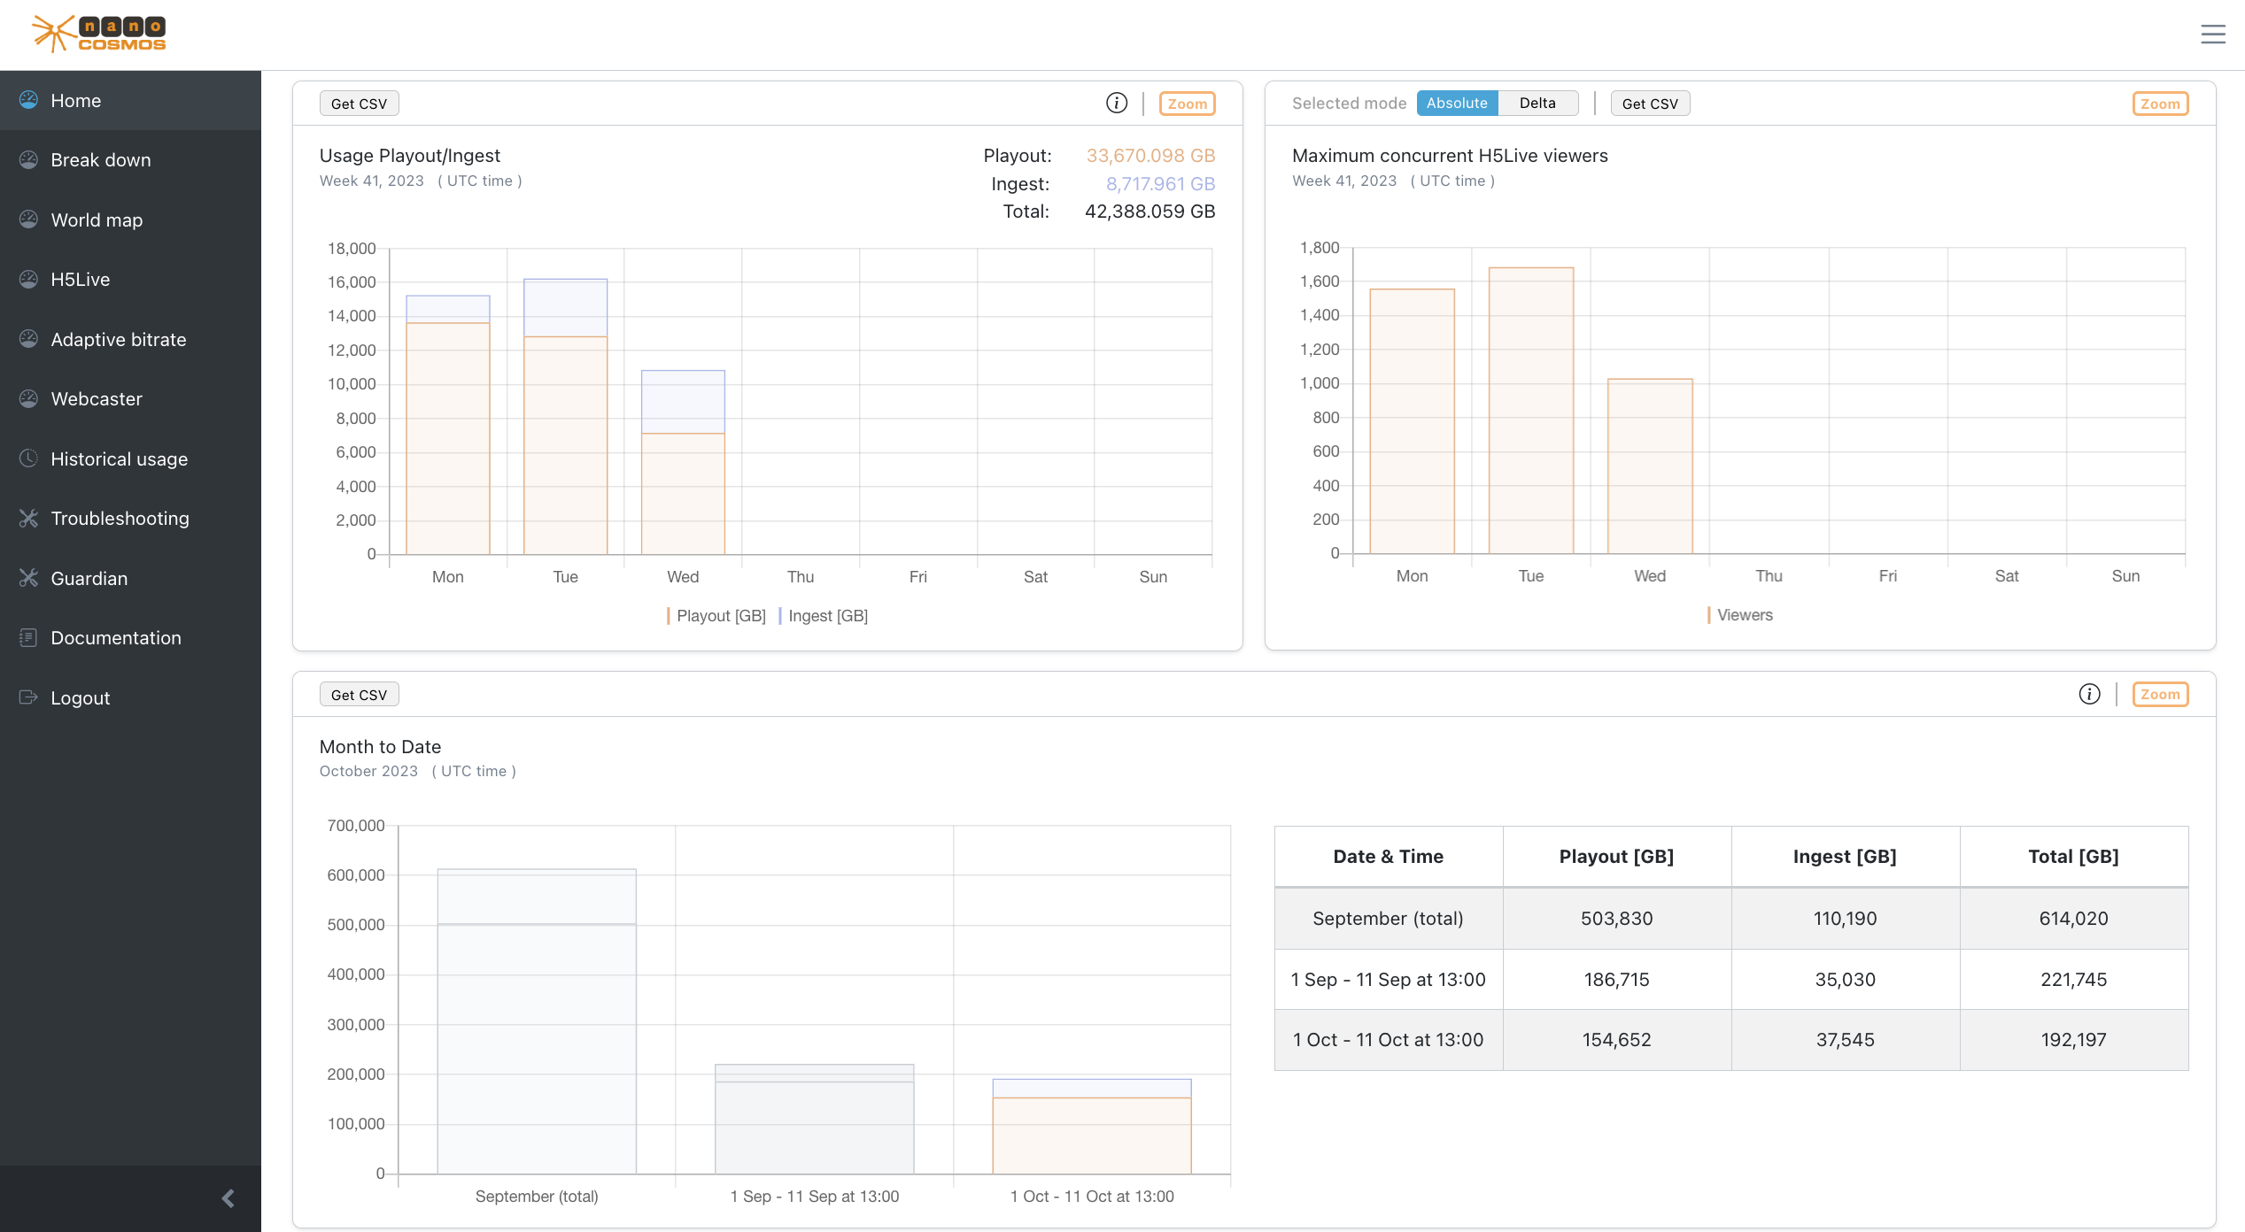Open the Historical usage clock icon
Image resolution: width=2245 pixels, height=1232 pixels.
pos(29,458)
